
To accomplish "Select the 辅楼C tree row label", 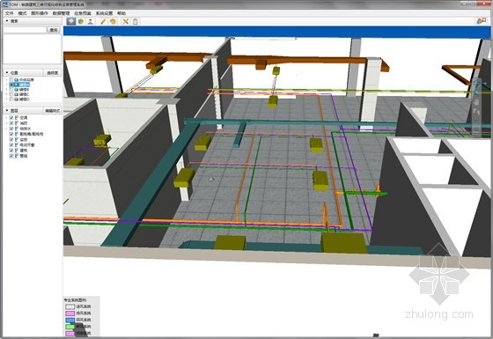I will click(25, 94).
